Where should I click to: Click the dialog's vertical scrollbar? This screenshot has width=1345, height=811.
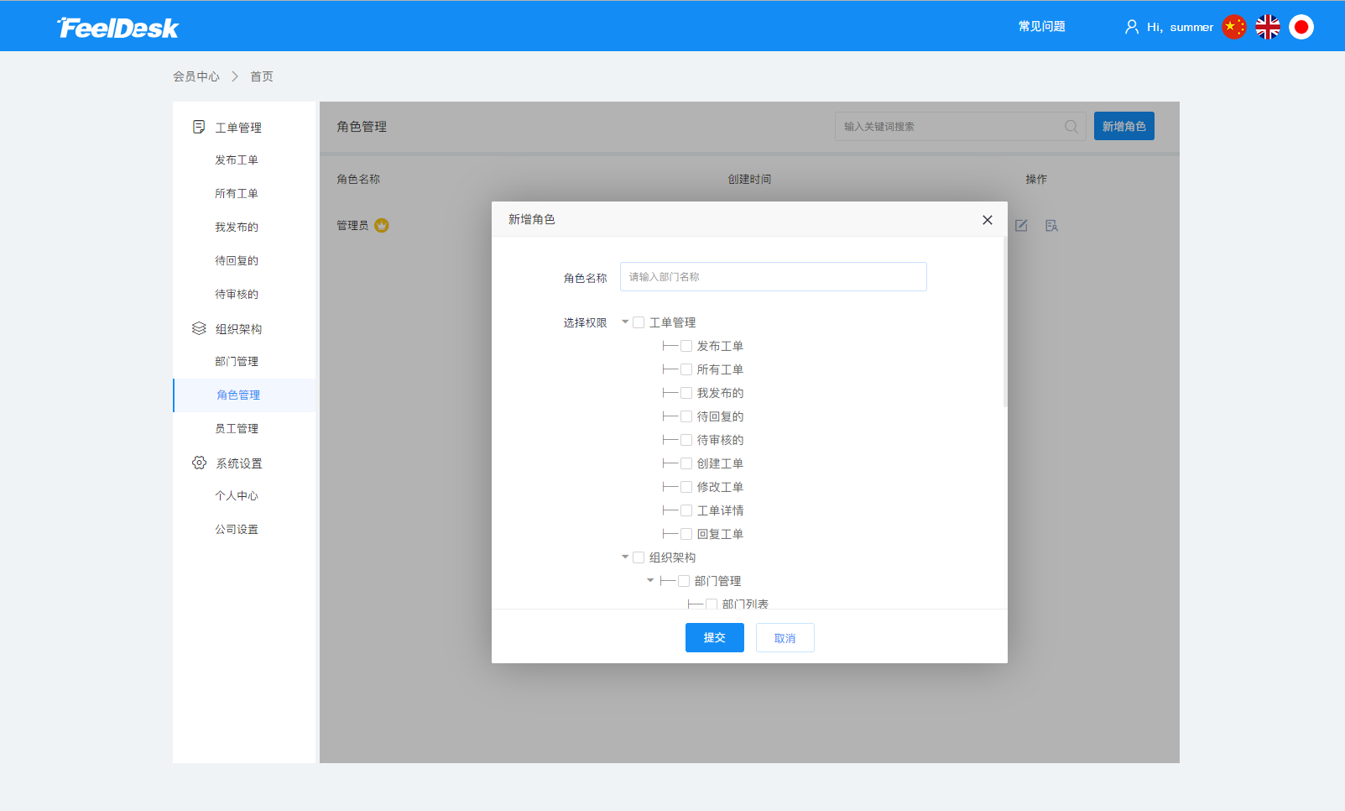point(1004,322)
